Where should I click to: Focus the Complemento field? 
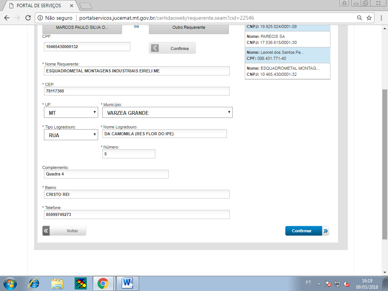tap(106, 174)
